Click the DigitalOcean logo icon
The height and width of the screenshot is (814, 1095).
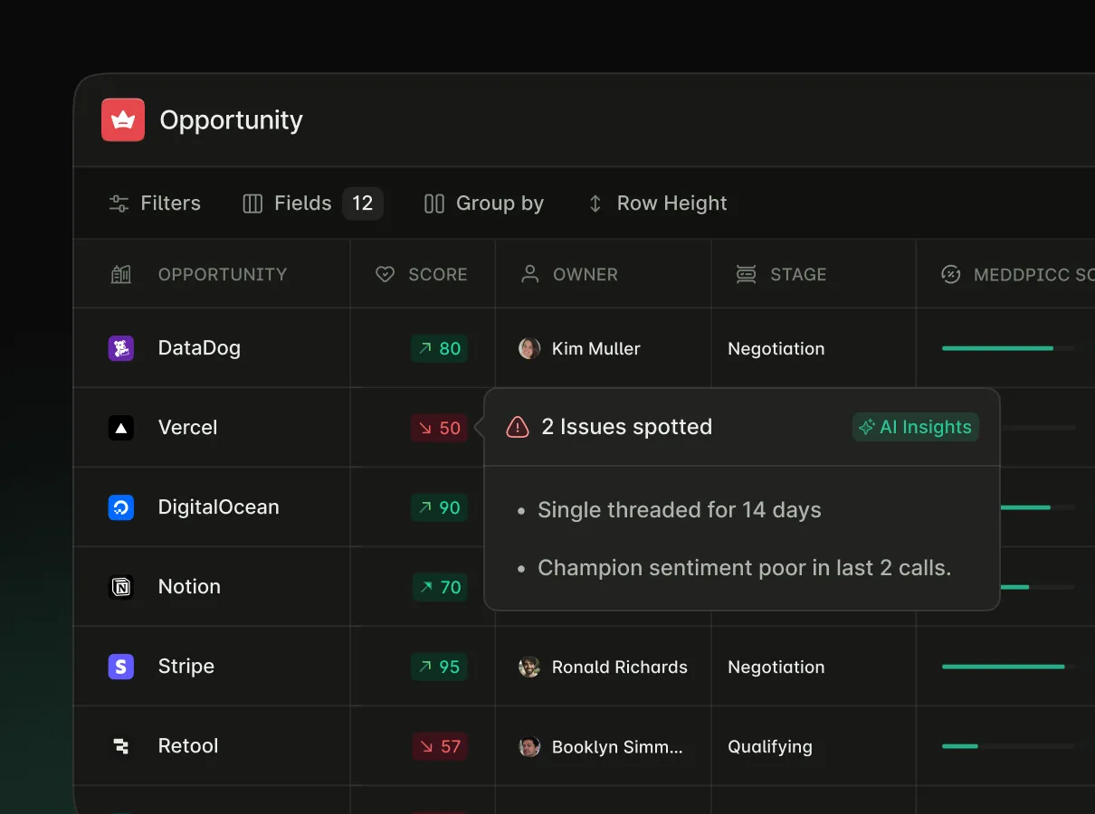[x=121, y=507]
